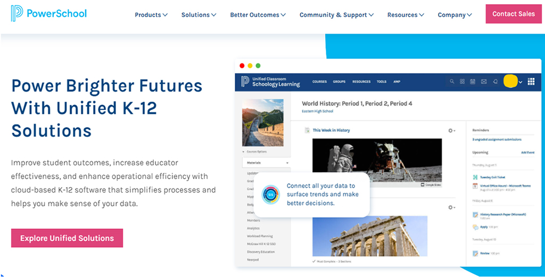Click the History Research Paper assignment icon
Viewport: 545px width, 277px height.
[475, 215]
